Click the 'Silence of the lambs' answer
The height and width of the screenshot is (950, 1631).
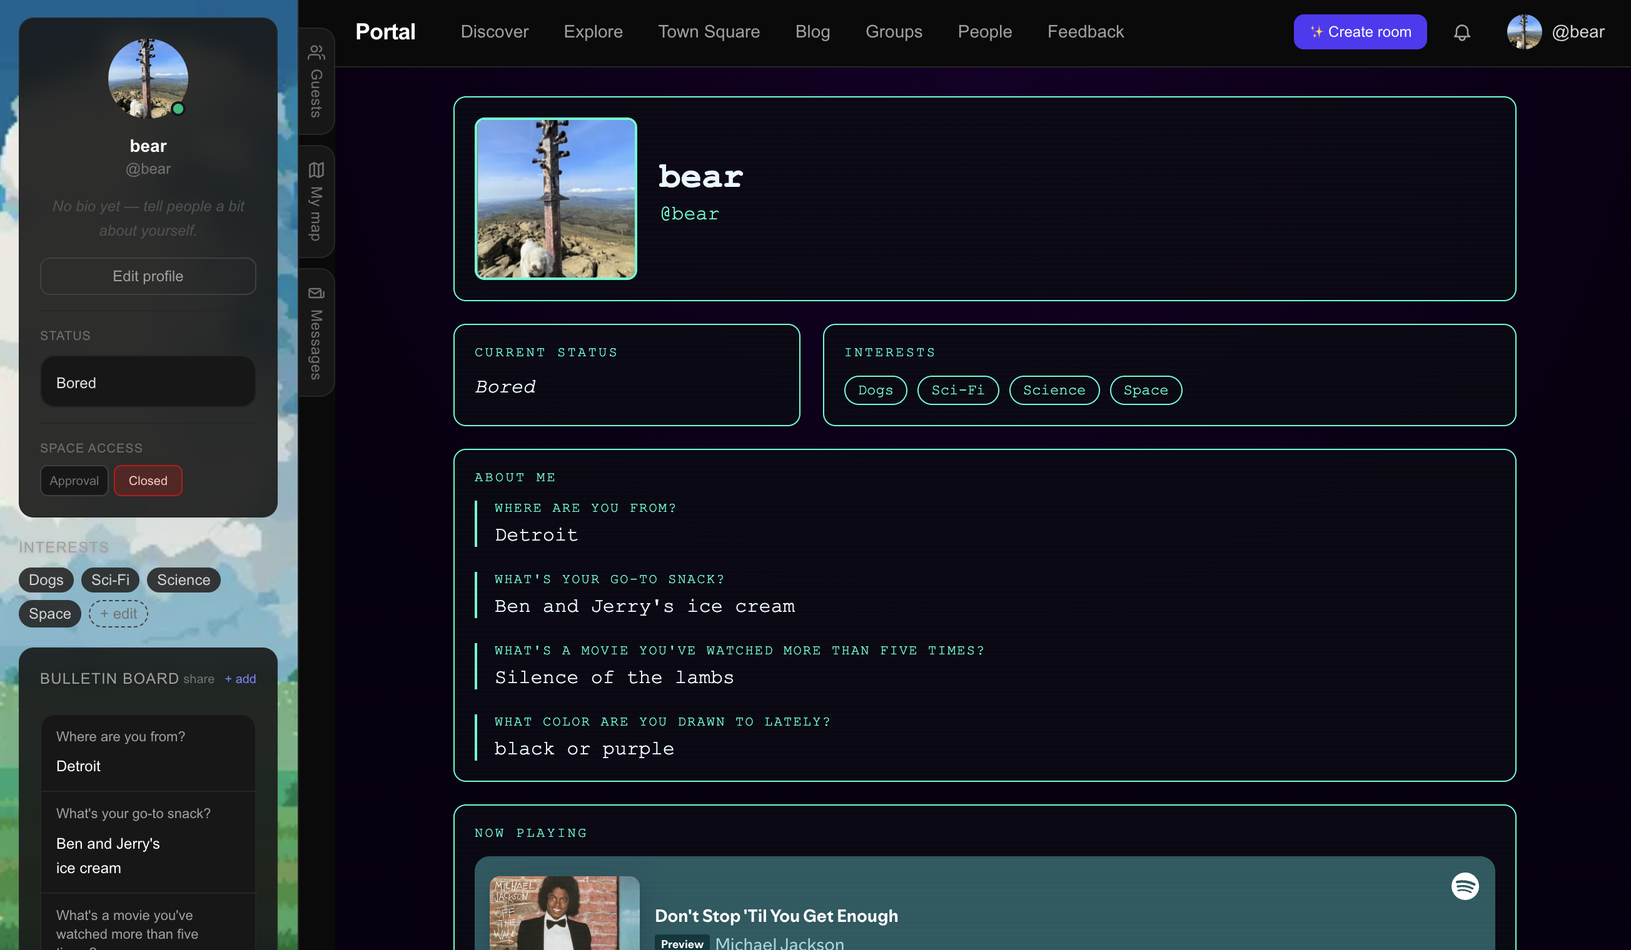click(x=614, y=677)
